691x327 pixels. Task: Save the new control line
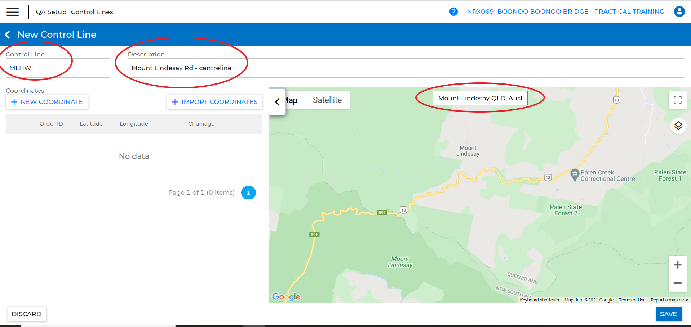668,314
